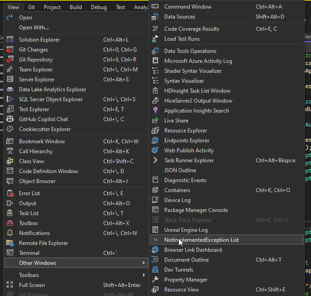
Task: Click the GitHub Copilot Chat icon
Action: (10, 119)
